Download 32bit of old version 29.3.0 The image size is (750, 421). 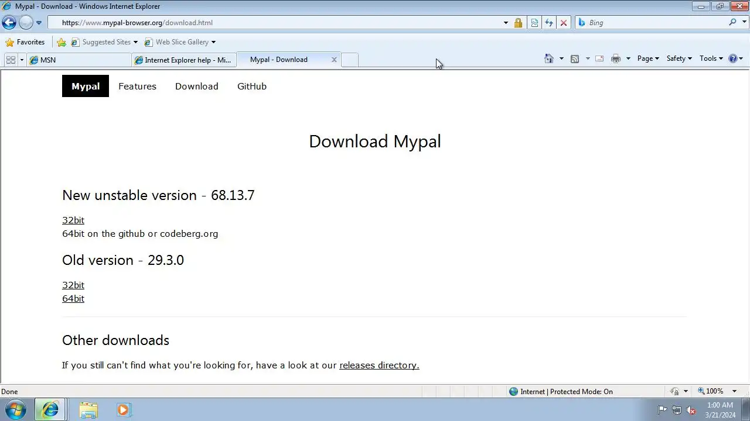pyautogui.click(x=73, y=285)
